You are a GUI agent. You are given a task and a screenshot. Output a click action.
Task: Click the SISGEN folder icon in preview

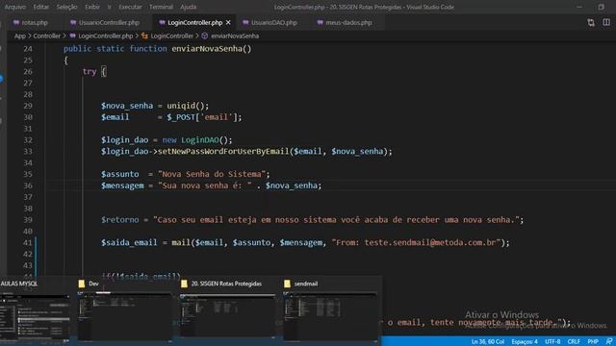click(184, 284)
